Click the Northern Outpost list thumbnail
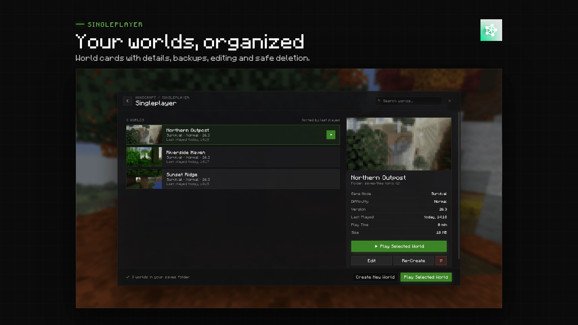578x325 pixels. coord(144,135)
